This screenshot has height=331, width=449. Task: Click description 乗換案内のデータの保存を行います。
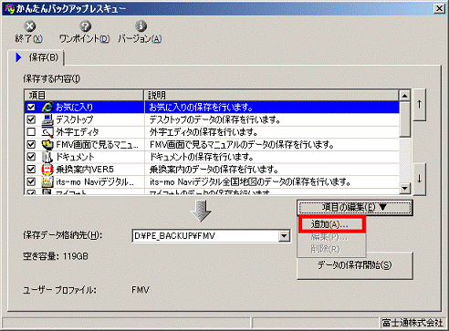(214, 170)
